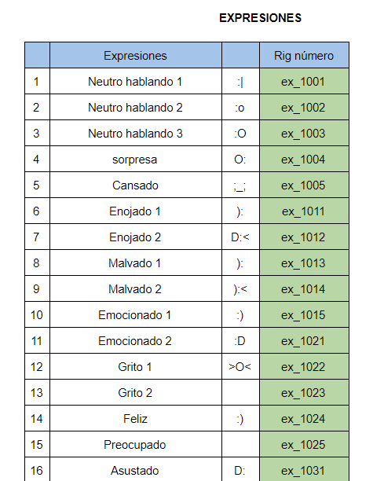373x481 pixels.
Task: Click row number 16 cell
Action: 37,469
